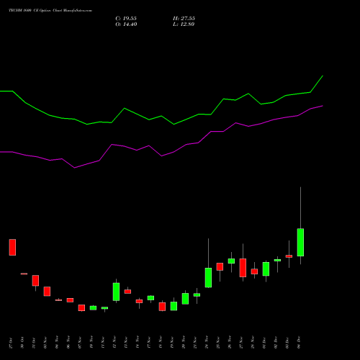The height and width of the screenshot is (360, 360).
Task: Select the red candle above 27 Oct
Action: [x=12, y=247]
